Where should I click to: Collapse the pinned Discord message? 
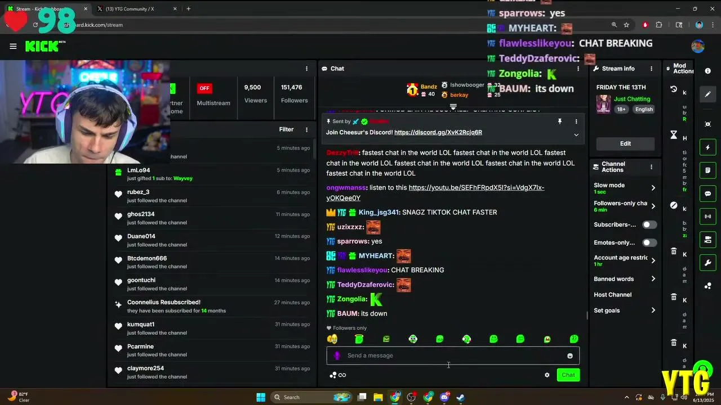point(576,135)
